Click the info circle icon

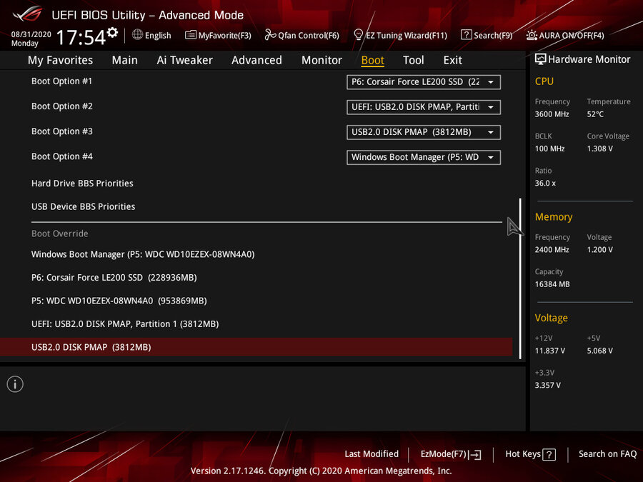click(x=15, y=384)
